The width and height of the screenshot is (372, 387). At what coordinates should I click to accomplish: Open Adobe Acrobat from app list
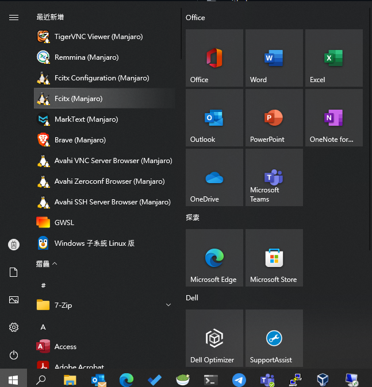(104, 363)
